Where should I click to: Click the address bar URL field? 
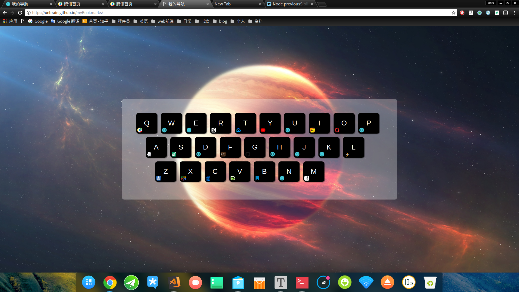[241, 13]
